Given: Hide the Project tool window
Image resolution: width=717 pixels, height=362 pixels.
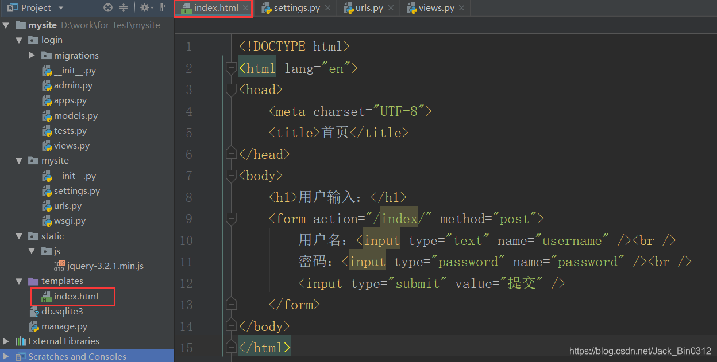Looking at the screenshot, I should tap(165, 8).
